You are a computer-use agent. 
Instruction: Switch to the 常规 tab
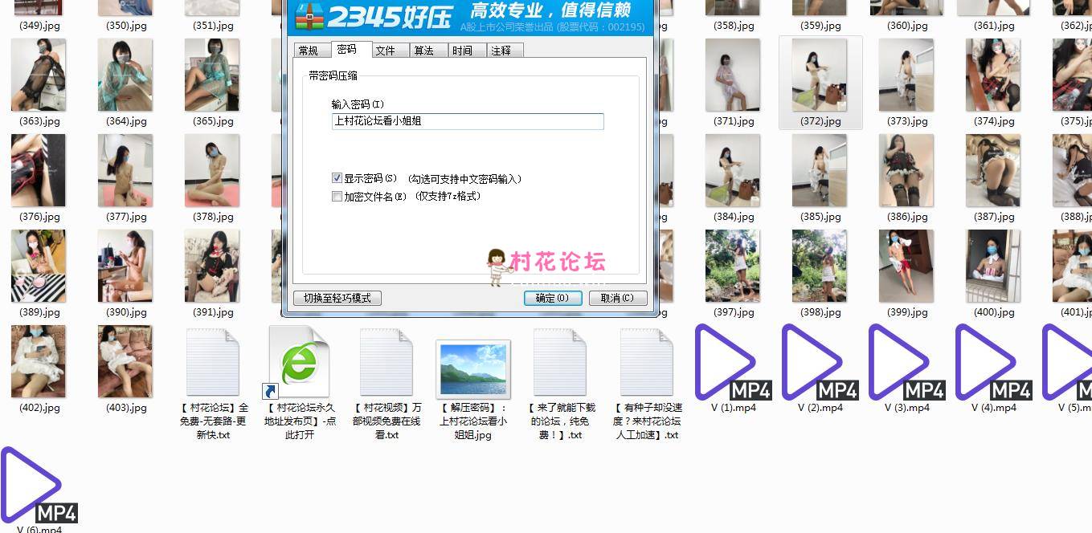pyautogui.click(x=309, y=51)
